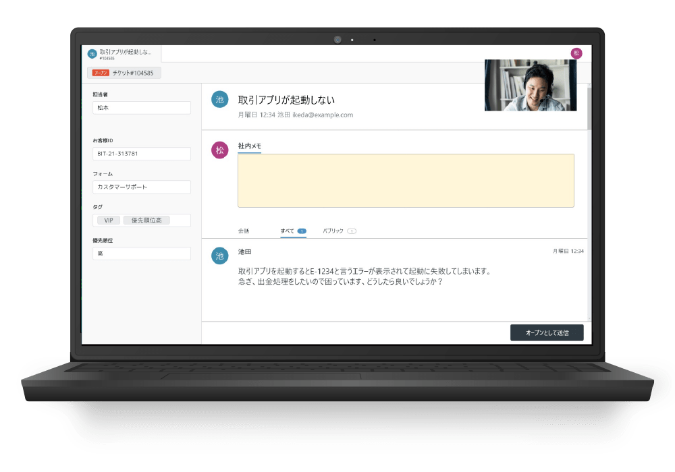Image resolution: width=675 pixels, height=472 pixels.
Task: Click the VIP tag
Action: 108,220
